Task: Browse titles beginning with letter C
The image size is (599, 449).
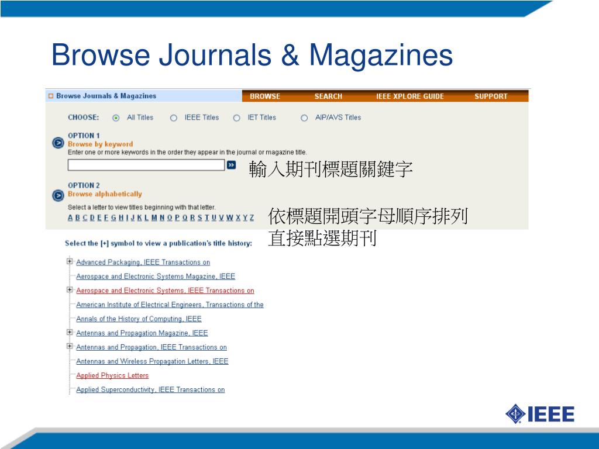Action: click(x=85, y=217)
